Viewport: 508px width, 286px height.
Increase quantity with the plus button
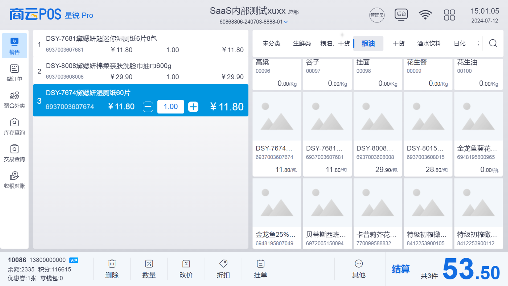coord(193,107)
